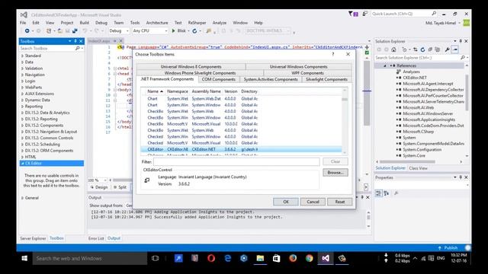Image resolution: width=488 pixels, height=274 pixels.
Task: Switch to System.Activities Components tab
Action: click(271, 79)
